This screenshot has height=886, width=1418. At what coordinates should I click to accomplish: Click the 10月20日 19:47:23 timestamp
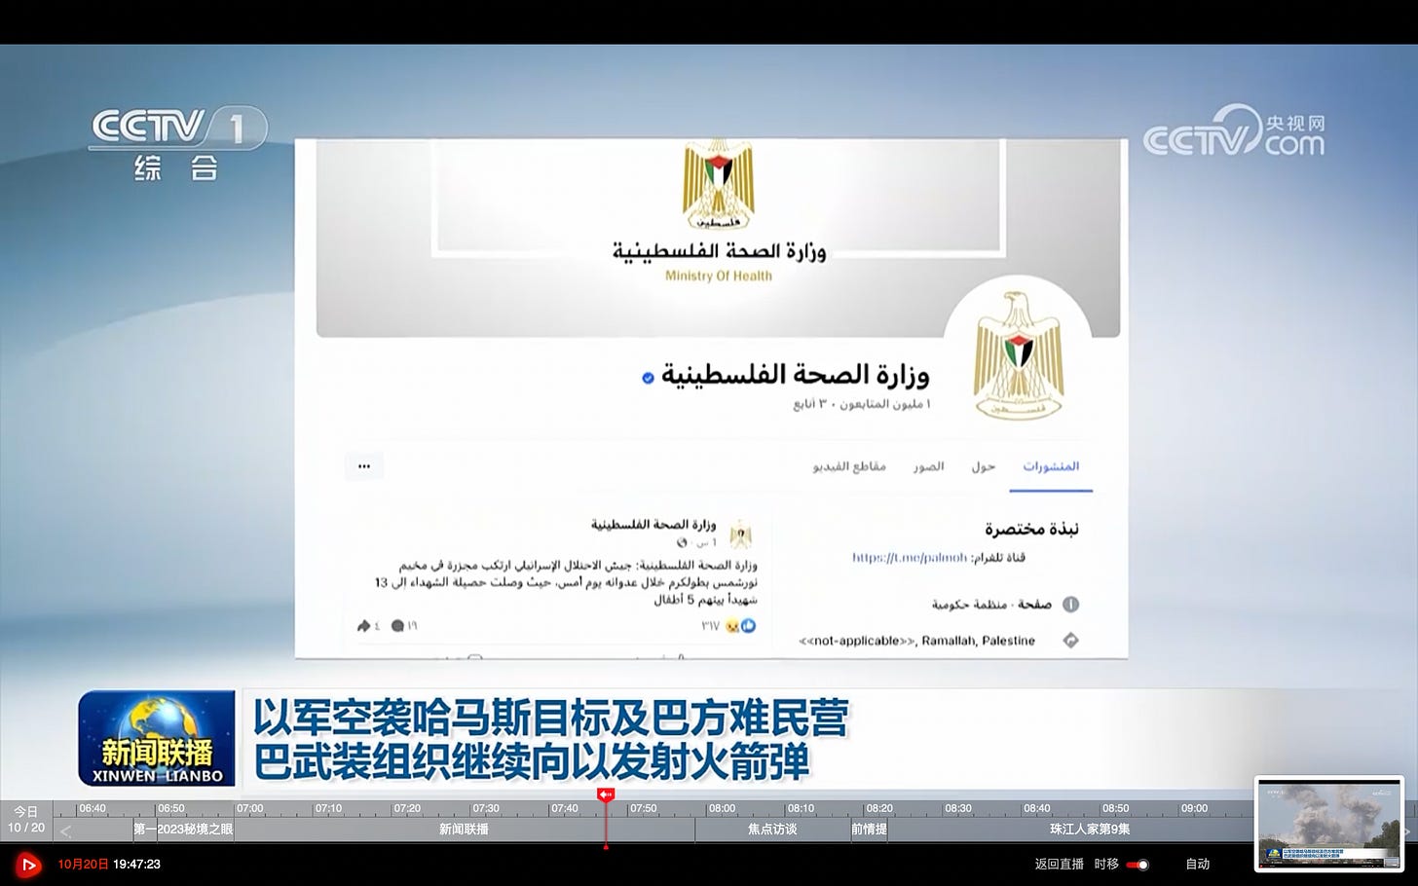109,865
